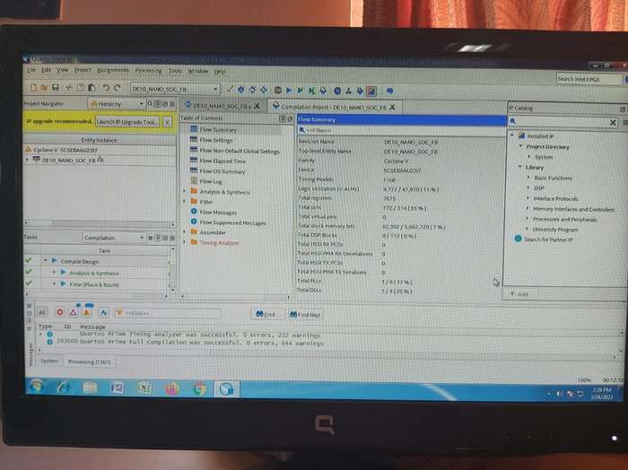Click the Redo arrow icon

[x=118, y=87]
